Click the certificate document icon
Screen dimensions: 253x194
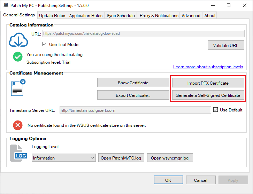click(18, 87)
